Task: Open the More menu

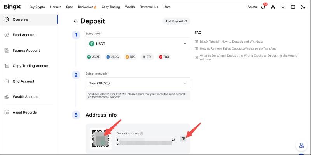Action: click(167, 7)
